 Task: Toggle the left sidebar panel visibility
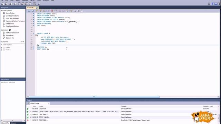[213, 4]
